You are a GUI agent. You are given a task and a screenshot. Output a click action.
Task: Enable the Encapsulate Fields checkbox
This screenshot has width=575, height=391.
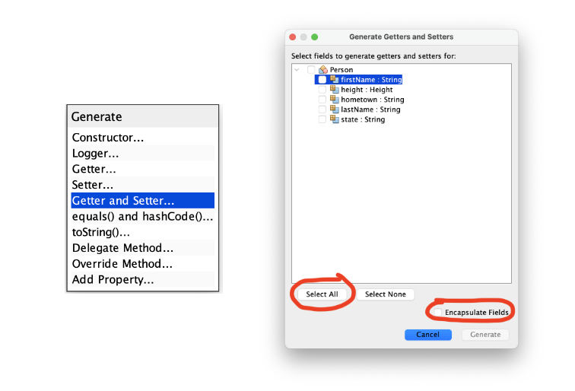click(438, 312)
